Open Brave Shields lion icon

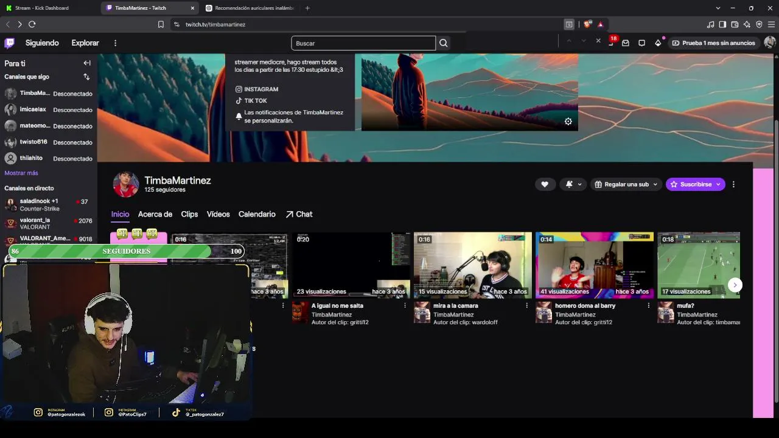(587, 24)
